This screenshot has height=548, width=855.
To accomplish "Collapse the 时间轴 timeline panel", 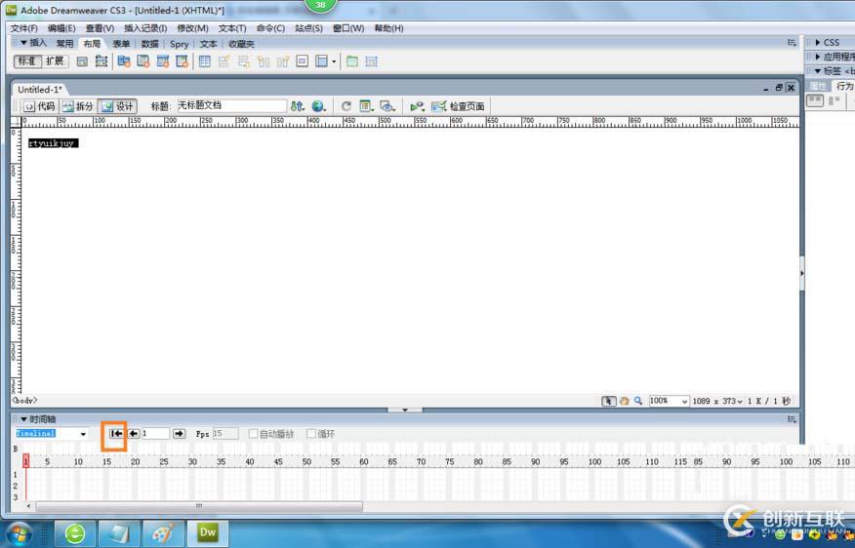I will point(24,419).
